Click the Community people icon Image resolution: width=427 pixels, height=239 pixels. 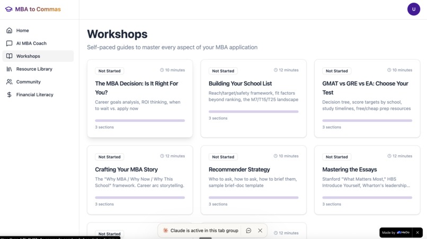point(9,82)
